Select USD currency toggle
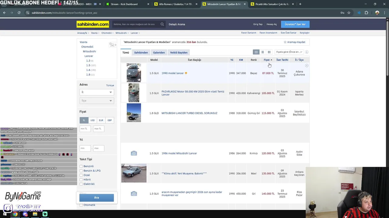 92,120
